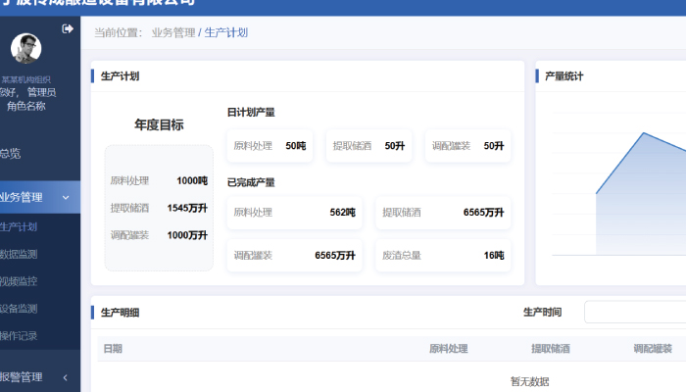The height and width of the screenshot is (392, 686).
Task: Click the 生产明细 section title
Action: click(120, 313)
